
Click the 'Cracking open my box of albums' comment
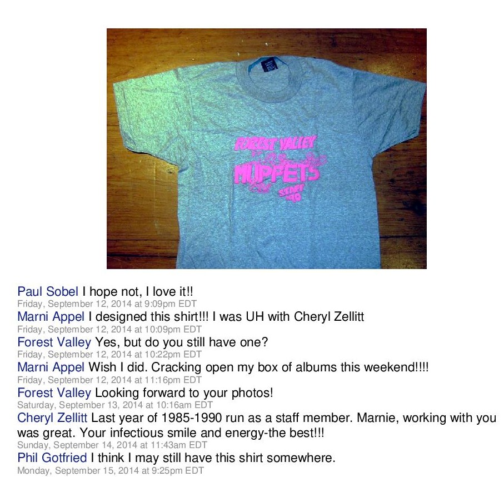point(258,367)
